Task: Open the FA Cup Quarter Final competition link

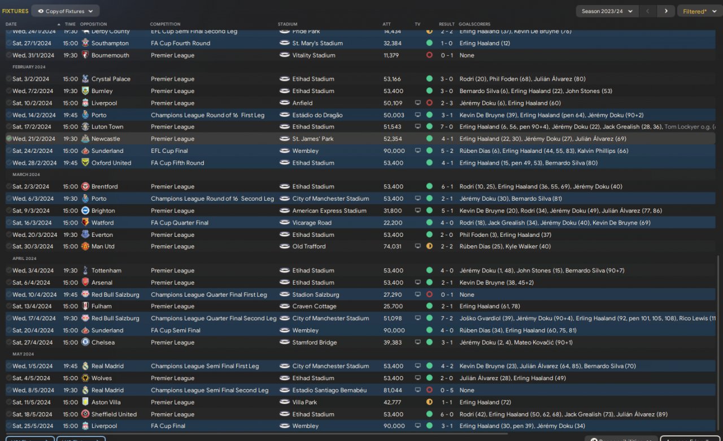Action: pos(180,223)
